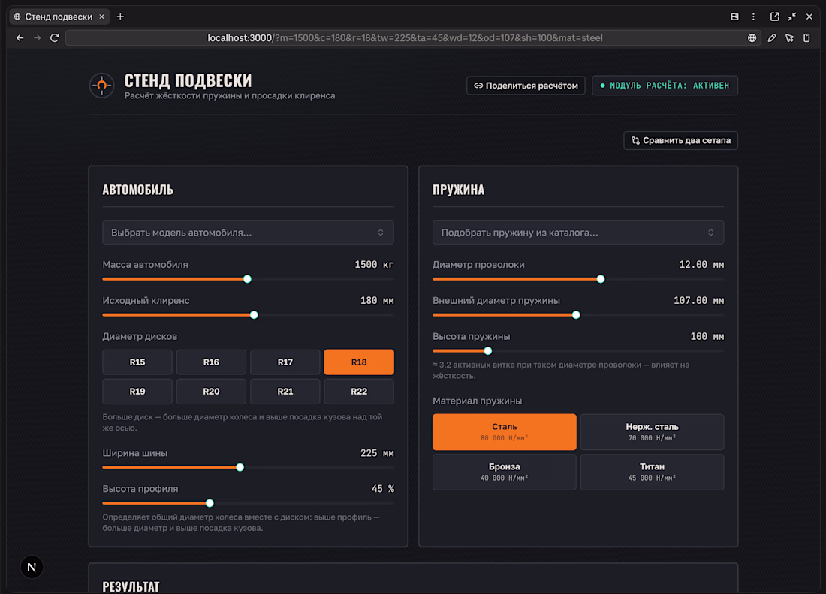The height and width of the screenshot is (594, 826).
Task: Click the Исходный клиренс slider thumb
Action: tap(254, 315)
